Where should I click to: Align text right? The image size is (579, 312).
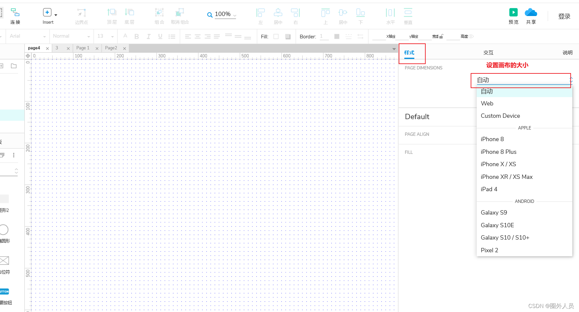(208, 36)
